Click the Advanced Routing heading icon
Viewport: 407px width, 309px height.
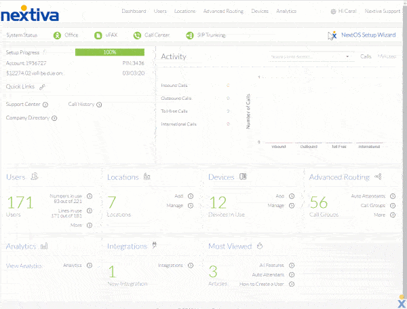click(378, 177)
